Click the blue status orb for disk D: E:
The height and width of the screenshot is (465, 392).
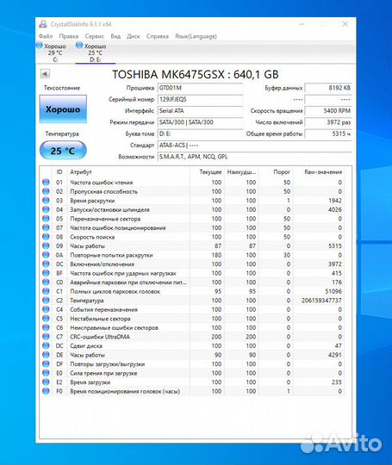[79, 46]
